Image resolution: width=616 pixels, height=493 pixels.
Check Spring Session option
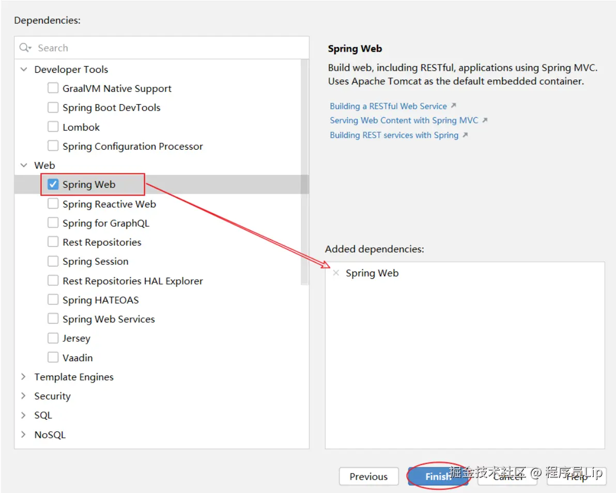tap(53, 261)
